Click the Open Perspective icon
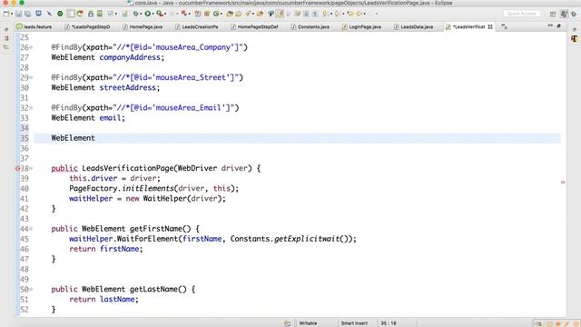The height and width of the screenshot is (327, 581). coord(553,15)
